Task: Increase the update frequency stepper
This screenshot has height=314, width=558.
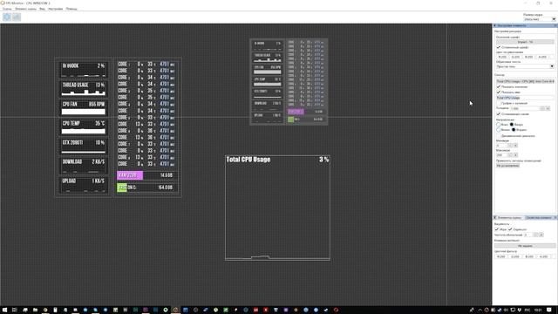Action: (x=541, y=235)
